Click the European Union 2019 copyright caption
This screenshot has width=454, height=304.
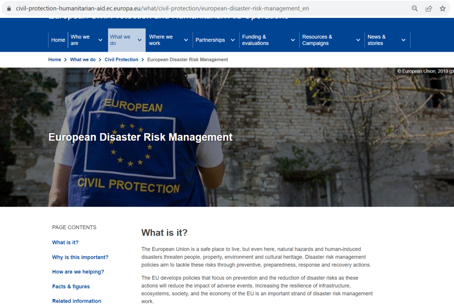(425, 71)
